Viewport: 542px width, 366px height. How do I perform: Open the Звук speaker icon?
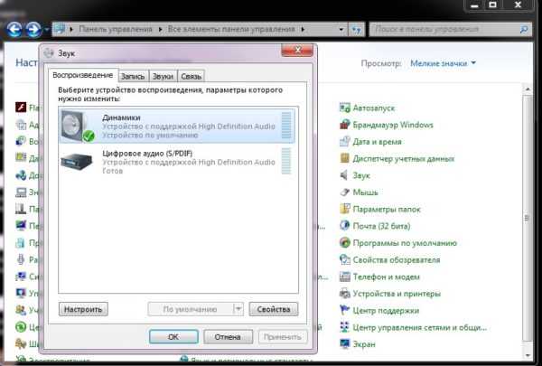(345, 175)
